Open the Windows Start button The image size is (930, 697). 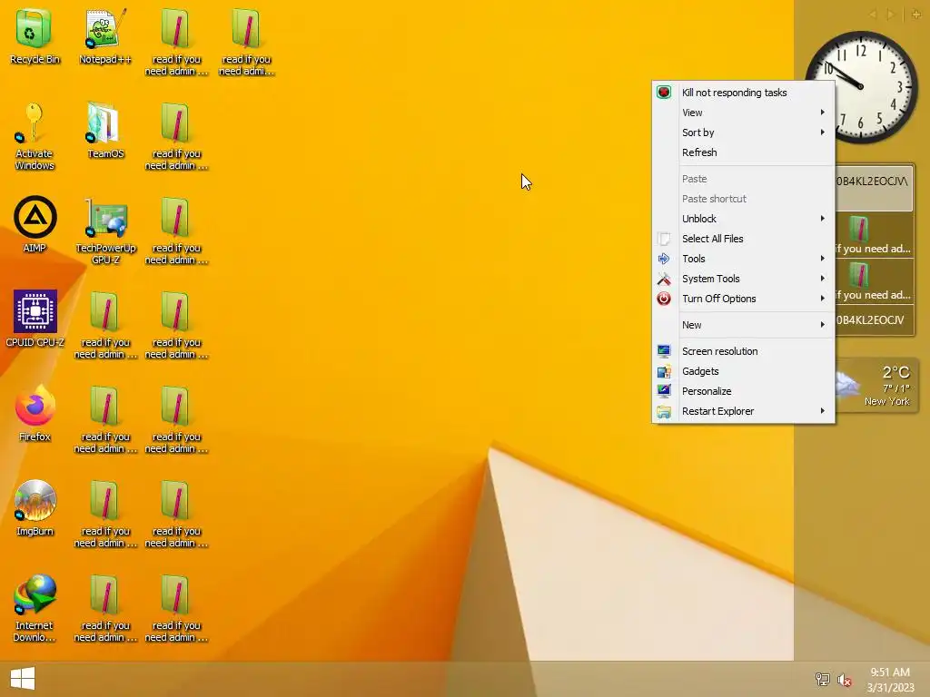tap(23, 678)
